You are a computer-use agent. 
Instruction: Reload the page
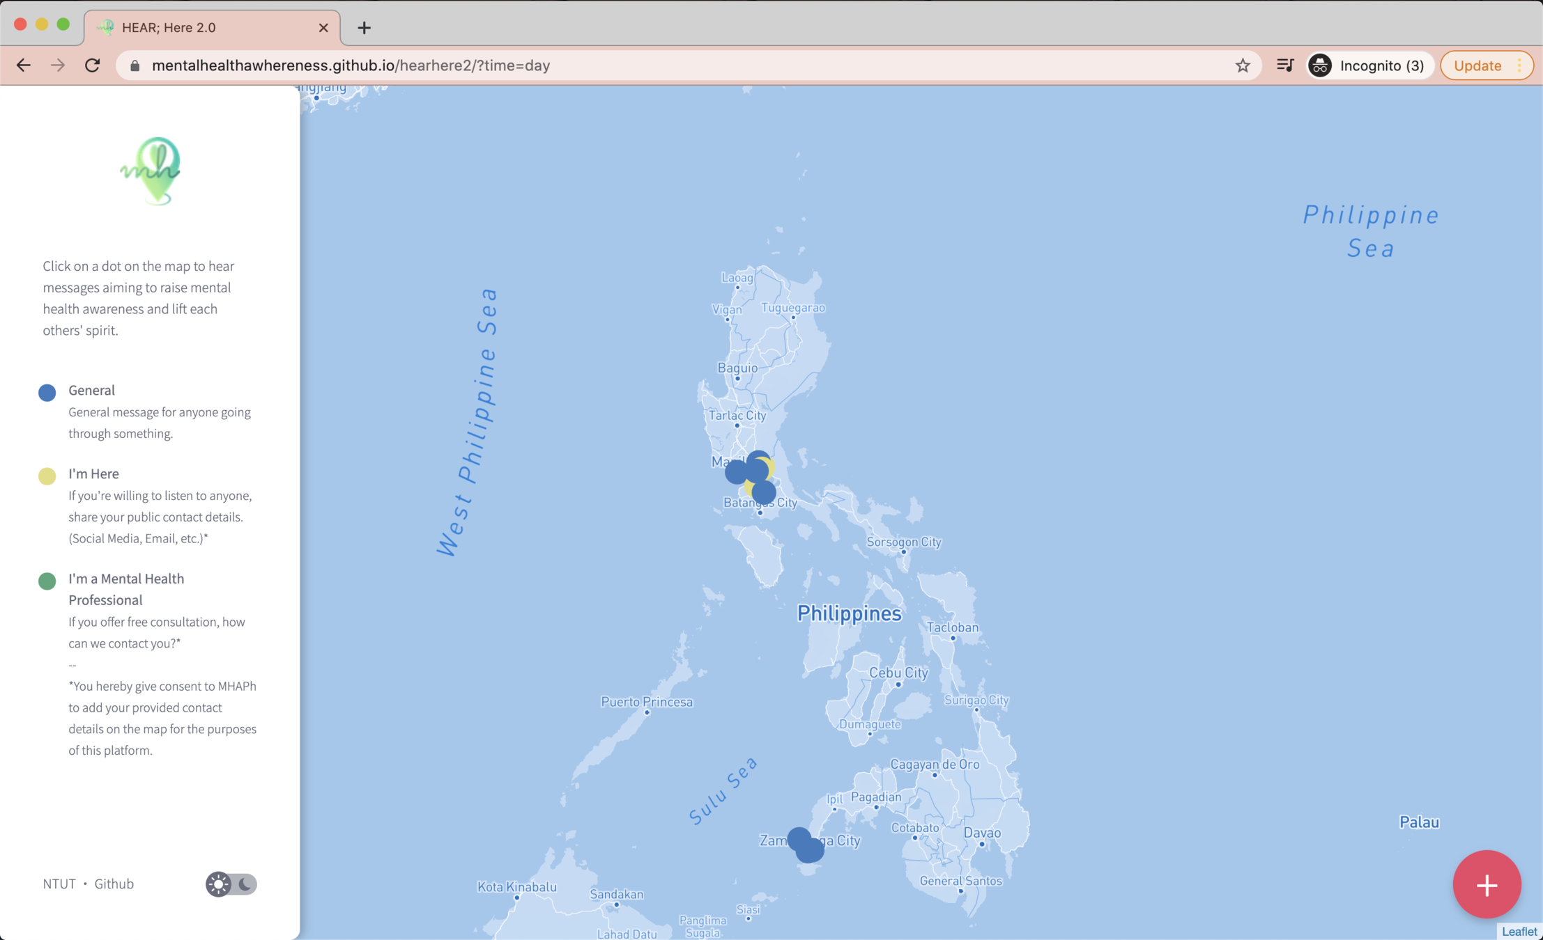click(x=92, y=65)
